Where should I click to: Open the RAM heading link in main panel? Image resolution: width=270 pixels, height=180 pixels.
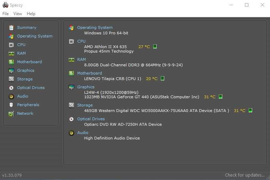point(81,59)
